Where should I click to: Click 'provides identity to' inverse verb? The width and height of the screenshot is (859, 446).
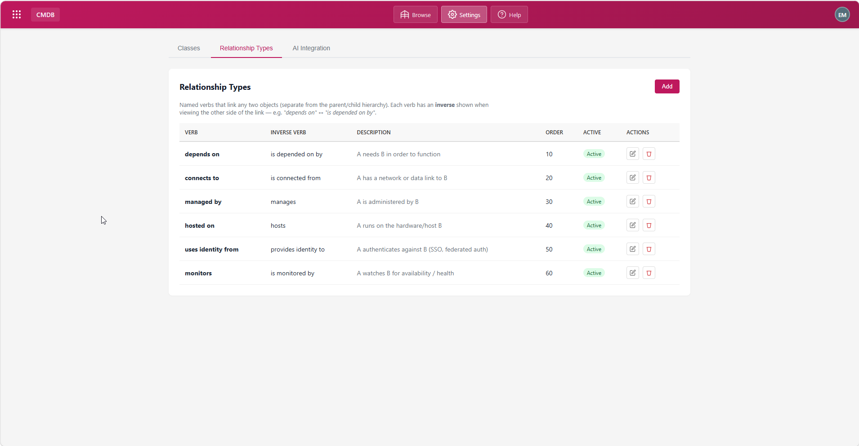[x=298, y=249]
